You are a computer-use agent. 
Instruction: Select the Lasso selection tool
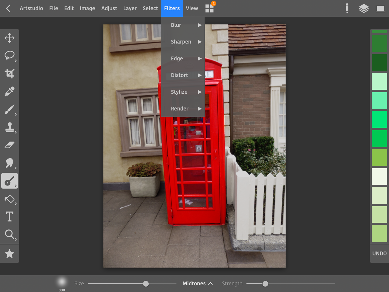(9, 55)
